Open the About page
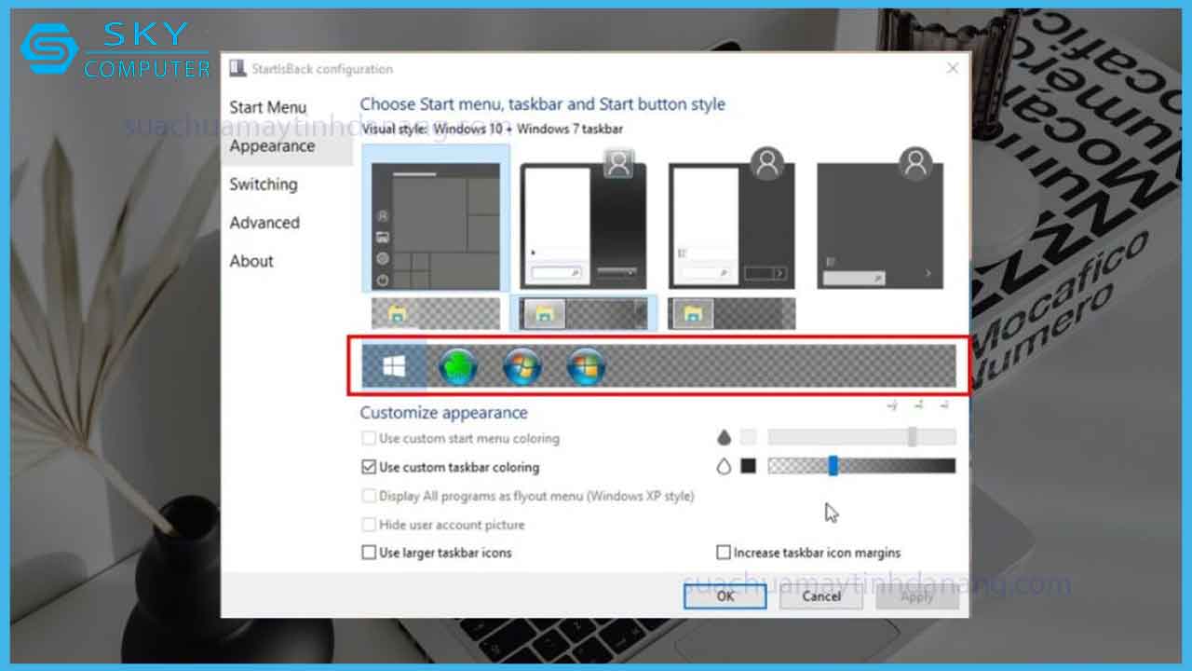The width and height of the screenshot is (1192, 671). pos(251,261)
